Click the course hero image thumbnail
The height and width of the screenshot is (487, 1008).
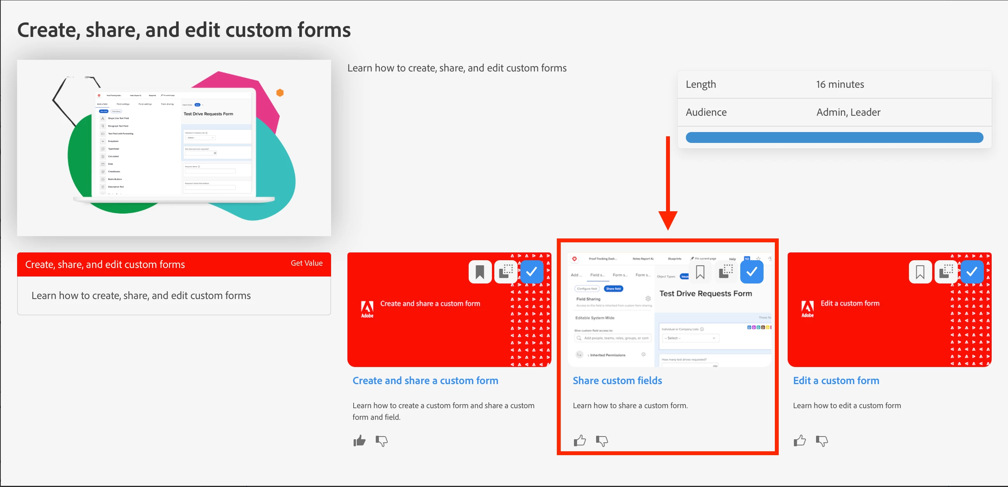174,148
